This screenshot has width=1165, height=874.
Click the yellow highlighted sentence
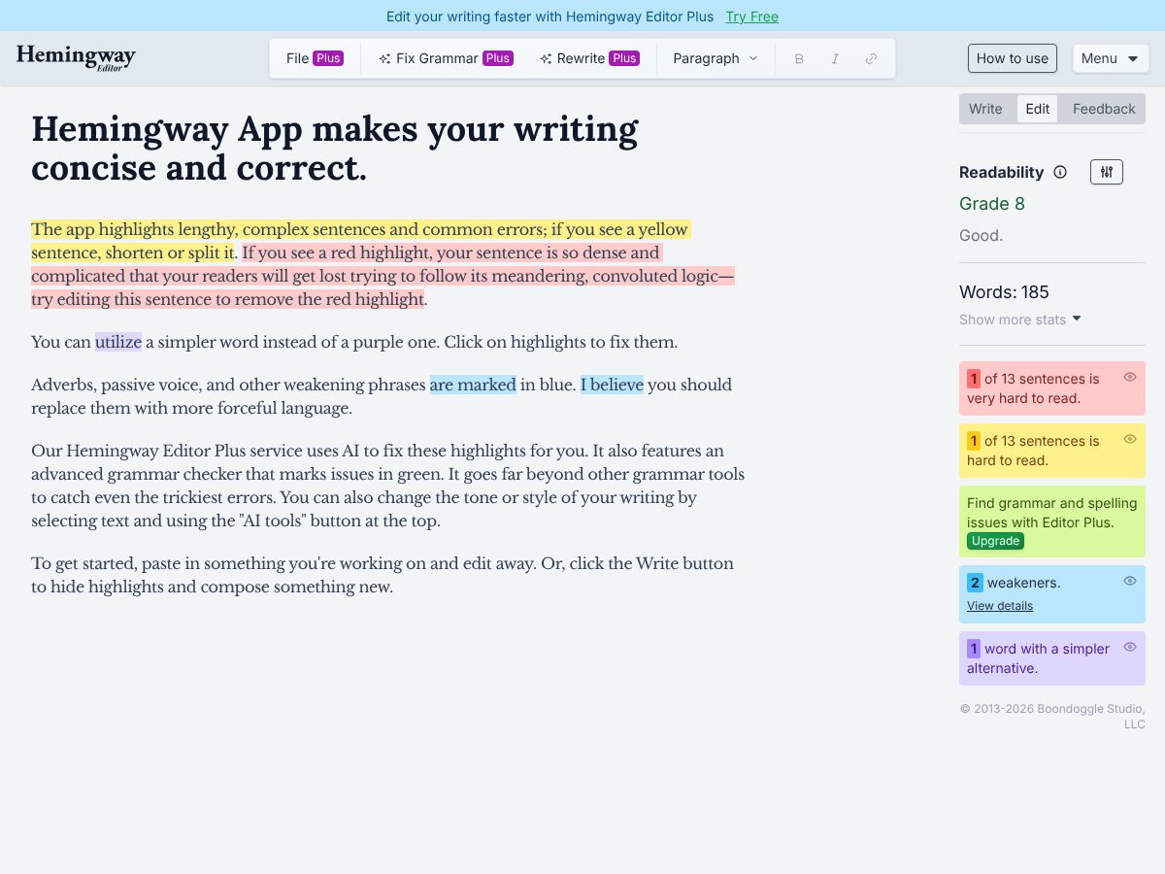(360, 241)
